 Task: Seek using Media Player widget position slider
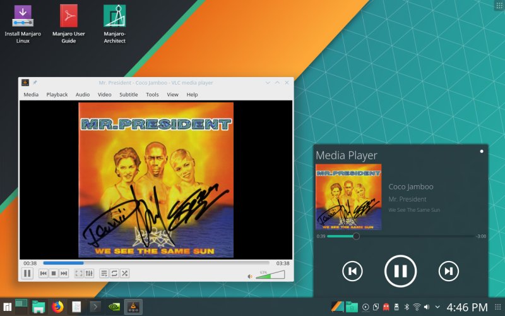401,236
